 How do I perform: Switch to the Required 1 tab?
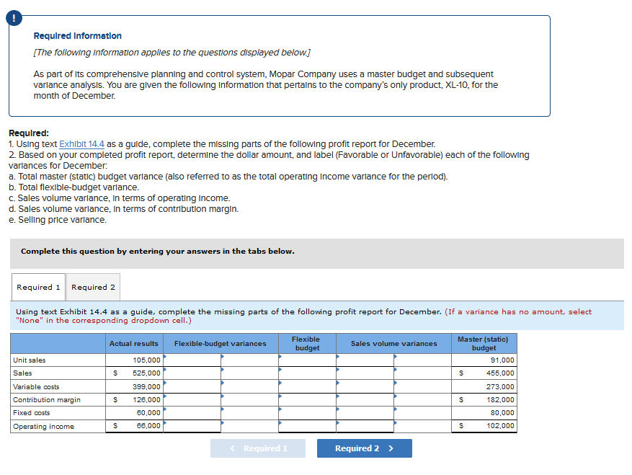pyautogui.click(x=38, y=286)
